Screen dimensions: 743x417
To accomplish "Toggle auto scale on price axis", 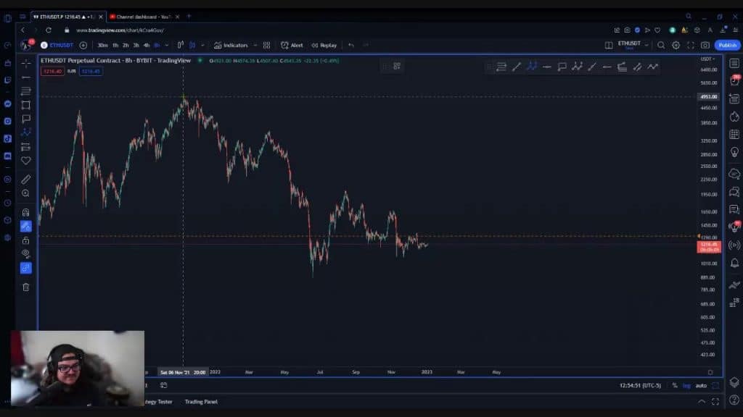I will pyautogui.click(x=701, y=385).
